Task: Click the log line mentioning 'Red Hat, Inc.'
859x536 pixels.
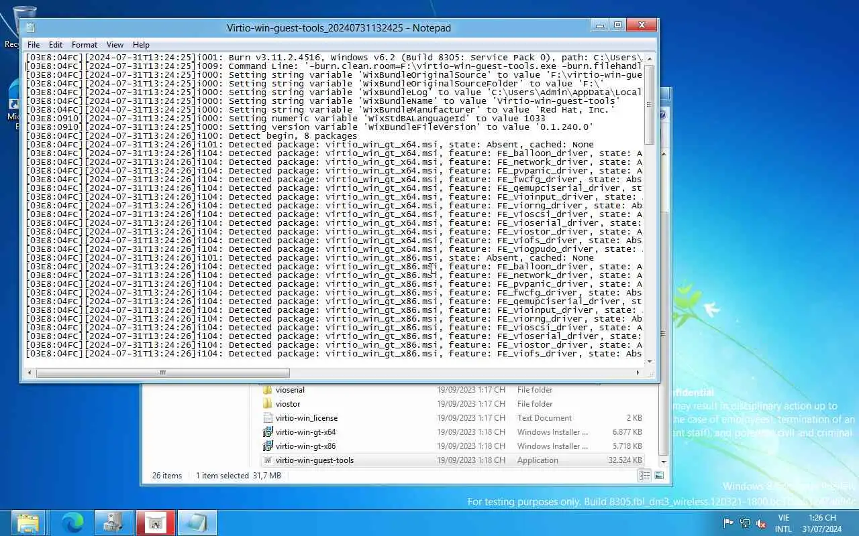Action: [320, 110]
